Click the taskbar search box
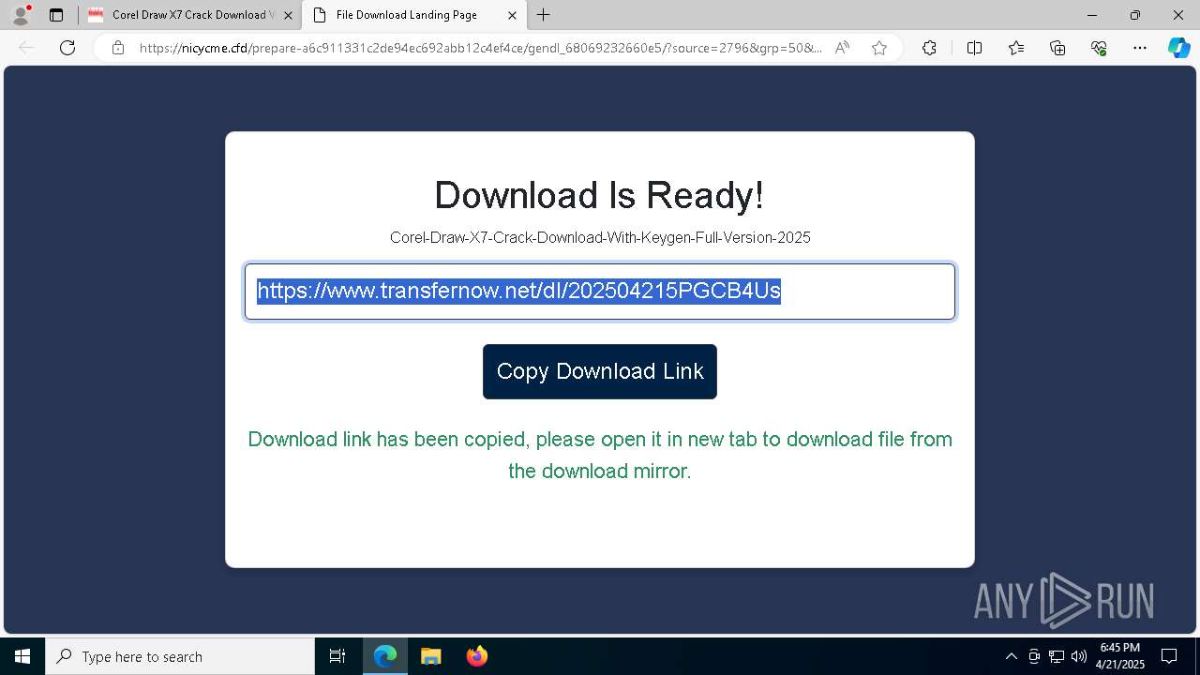The image size is (1200, 675). click(180, 656)
